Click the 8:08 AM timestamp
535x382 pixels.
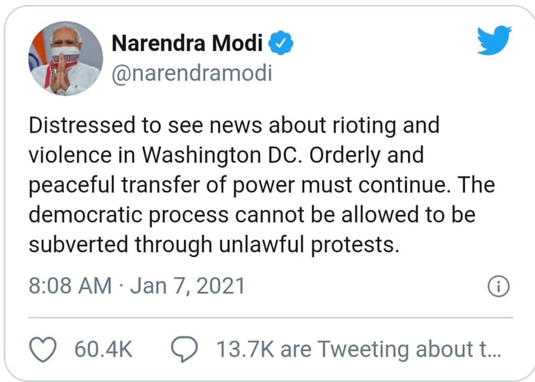pos(70,287)
